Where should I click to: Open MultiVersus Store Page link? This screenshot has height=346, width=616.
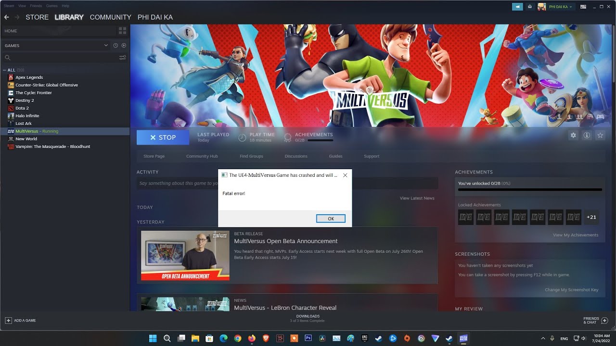[154, 156]
